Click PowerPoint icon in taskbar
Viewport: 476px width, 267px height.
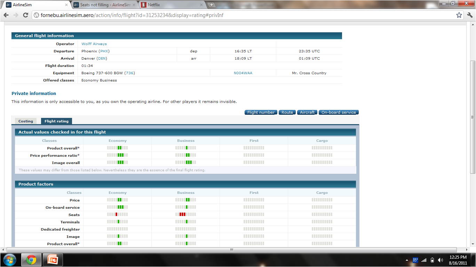(x=53, y=260)
